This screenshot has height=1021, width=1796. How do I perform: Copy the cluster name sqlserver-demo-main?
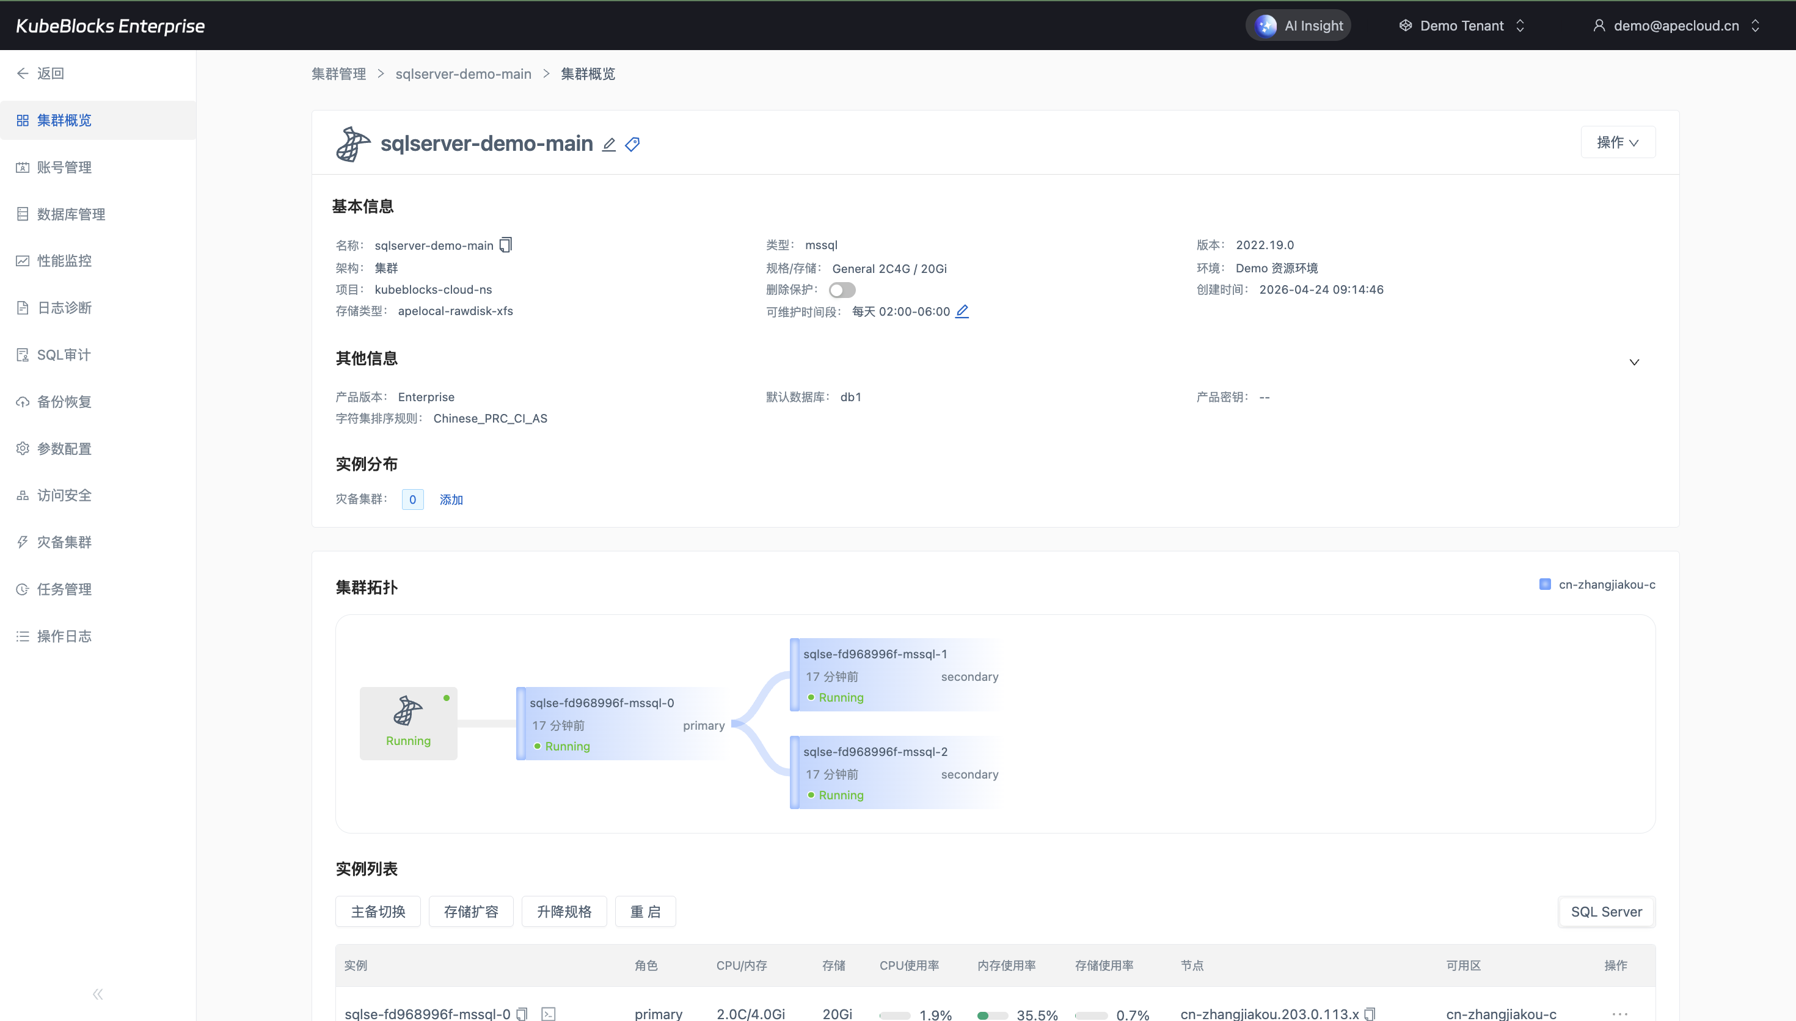[506, 245]
